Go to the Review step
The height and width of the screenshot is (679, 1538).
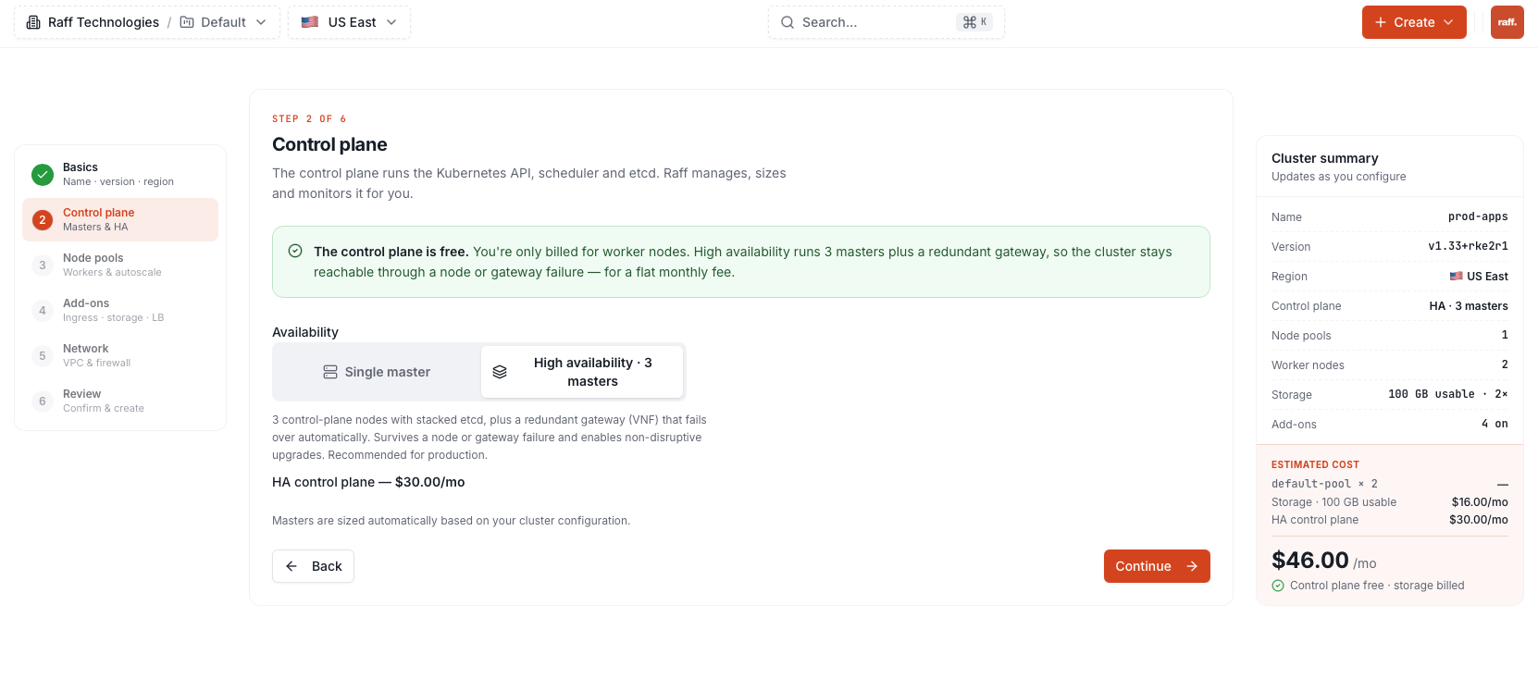[120, 401]
